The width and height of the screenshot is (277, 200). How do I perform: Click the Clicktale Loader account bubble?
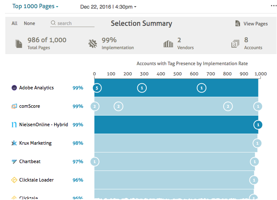coord(254,180)
